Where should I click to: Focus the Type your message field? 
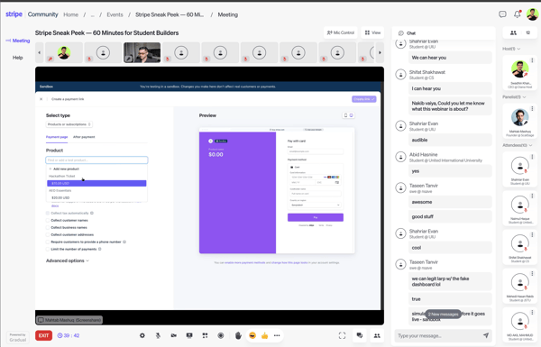438,335
